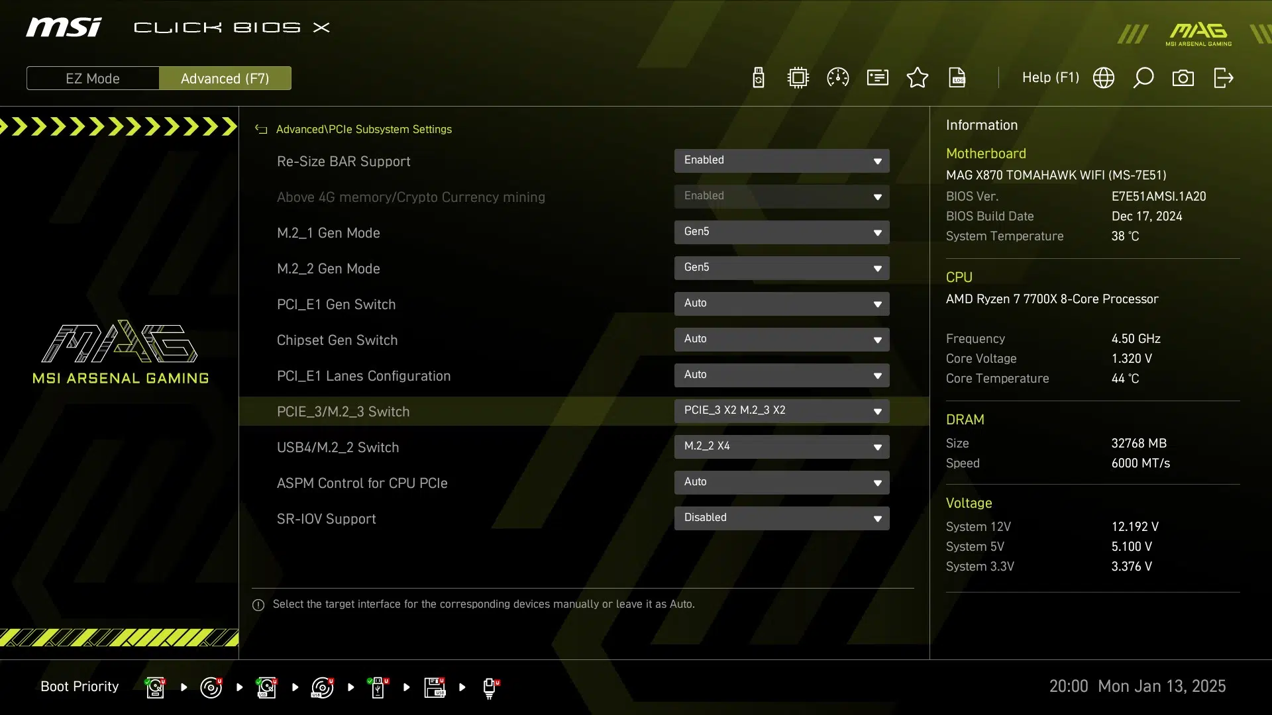The width and height of the screenshot is (1272, 715).
Task: Select the SR-IOV Support label
Action: pyautogui.click(x=326, y=519)
